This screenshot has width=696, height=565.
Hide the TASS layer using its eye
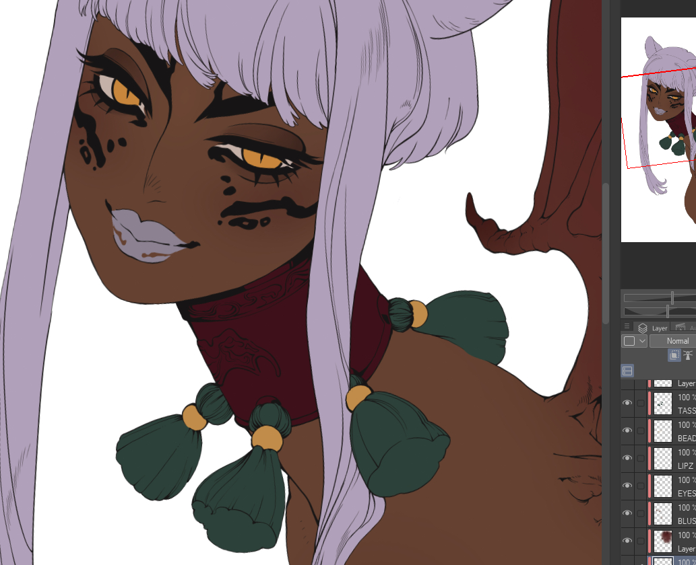pos(627,404)
